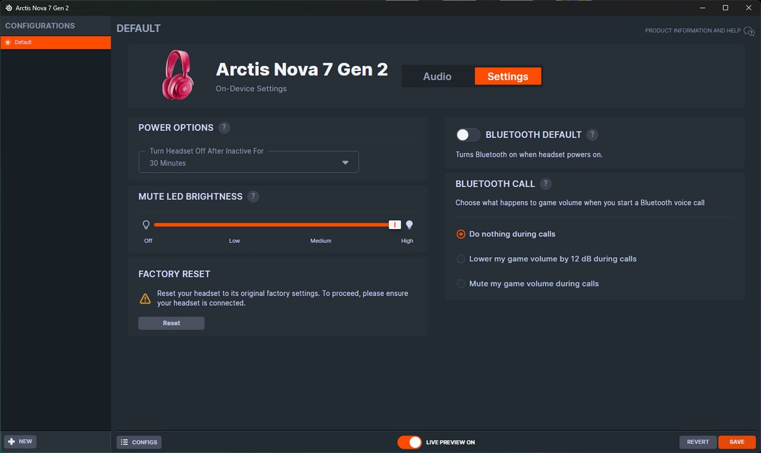
Task: Switch to the Audio tab
Action: coord(437,76)
